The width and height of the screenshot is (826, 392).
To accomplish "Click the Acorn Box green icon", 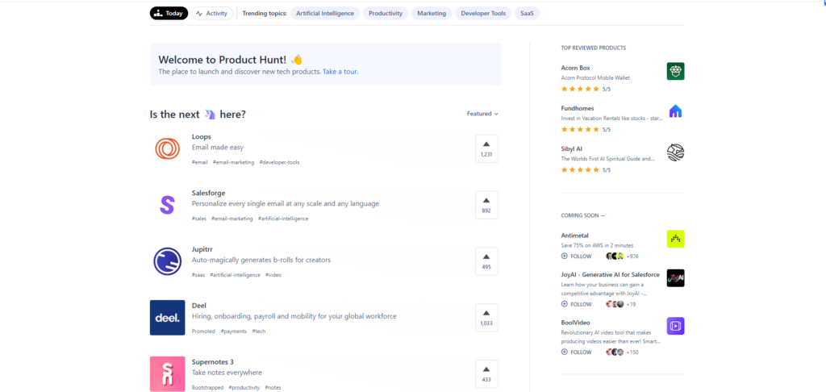I will click(x=675, y=71).
